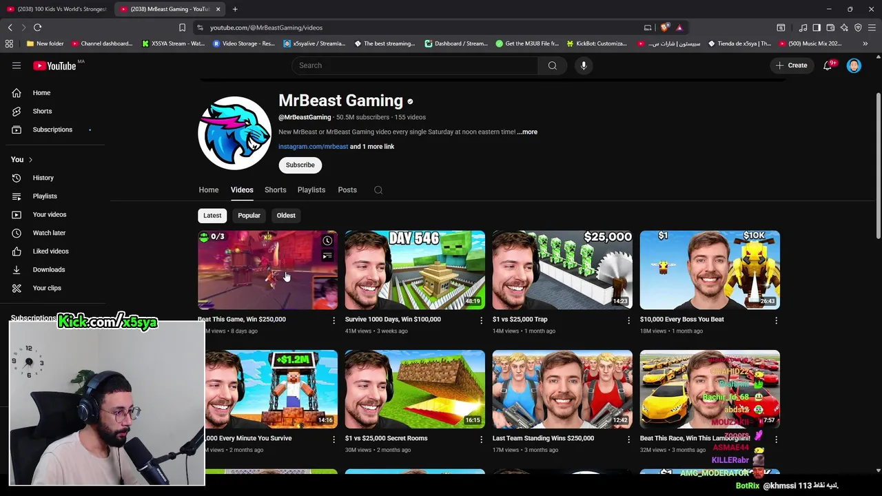Open Channel dashboard bookmark
Image resolution: width=882 pixels, height=496 pixels.
point(102,43)
